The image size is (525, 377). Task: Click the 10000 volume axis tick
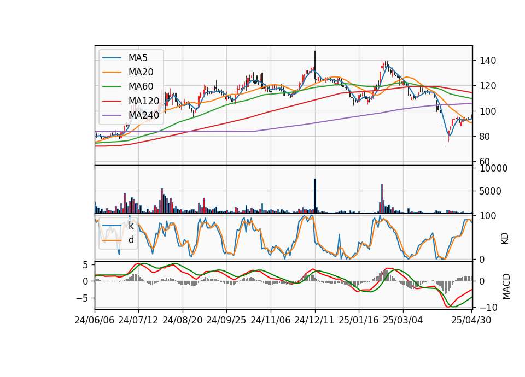pyautogui.click(x=493, y=168)
